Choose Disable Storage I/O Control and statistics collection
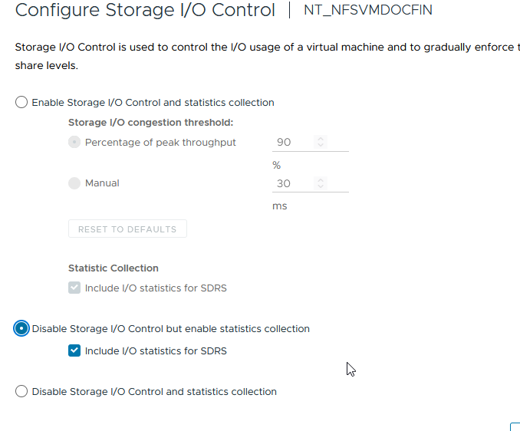Image resolution: width=520 pixels, height=431 pixels. [21, 391]
